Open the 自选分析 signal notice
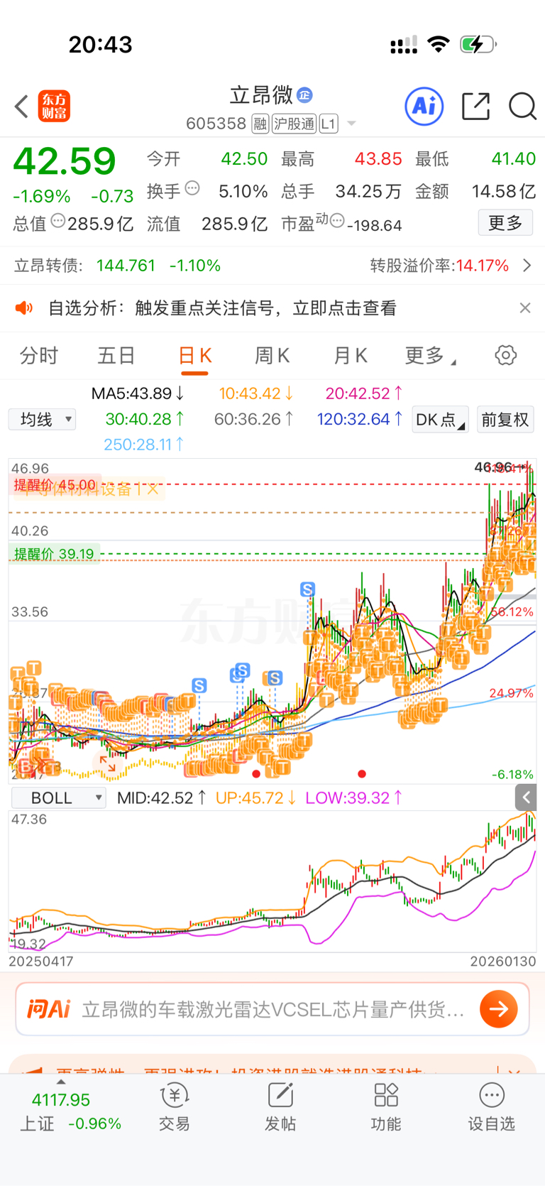This screenshot has height=1186, width=545. 222,308
